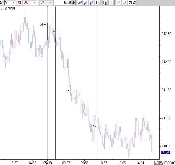The height and width of the screenshot is (165, 175).
Task: Click the bar count field showing 5000
Action: [62, 2]
